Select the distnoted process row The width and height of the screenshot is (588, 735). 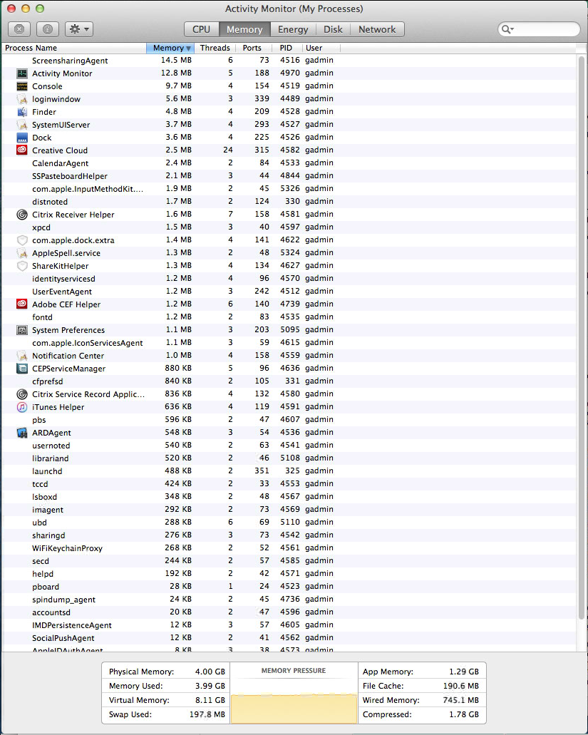289,202
